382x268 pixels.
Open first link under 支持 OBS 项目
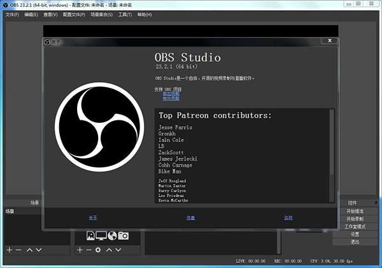[171, 94]
